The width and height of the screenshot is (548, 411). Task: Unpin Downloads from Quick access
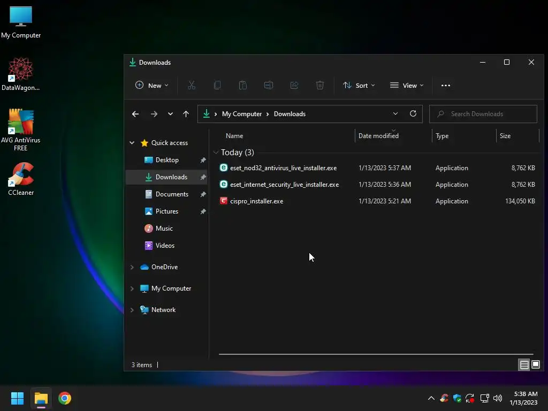(x=203, y=177)
